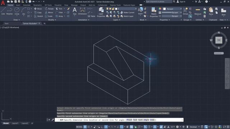Toggle group selection icon in Groups panel
The height and width of the screenshot is (129, 230).
coord(190,16)
